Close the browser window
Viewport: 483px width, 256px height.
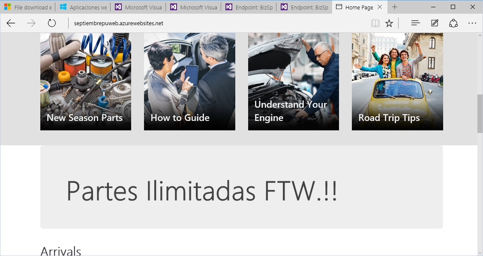click(x=473, y=7)
